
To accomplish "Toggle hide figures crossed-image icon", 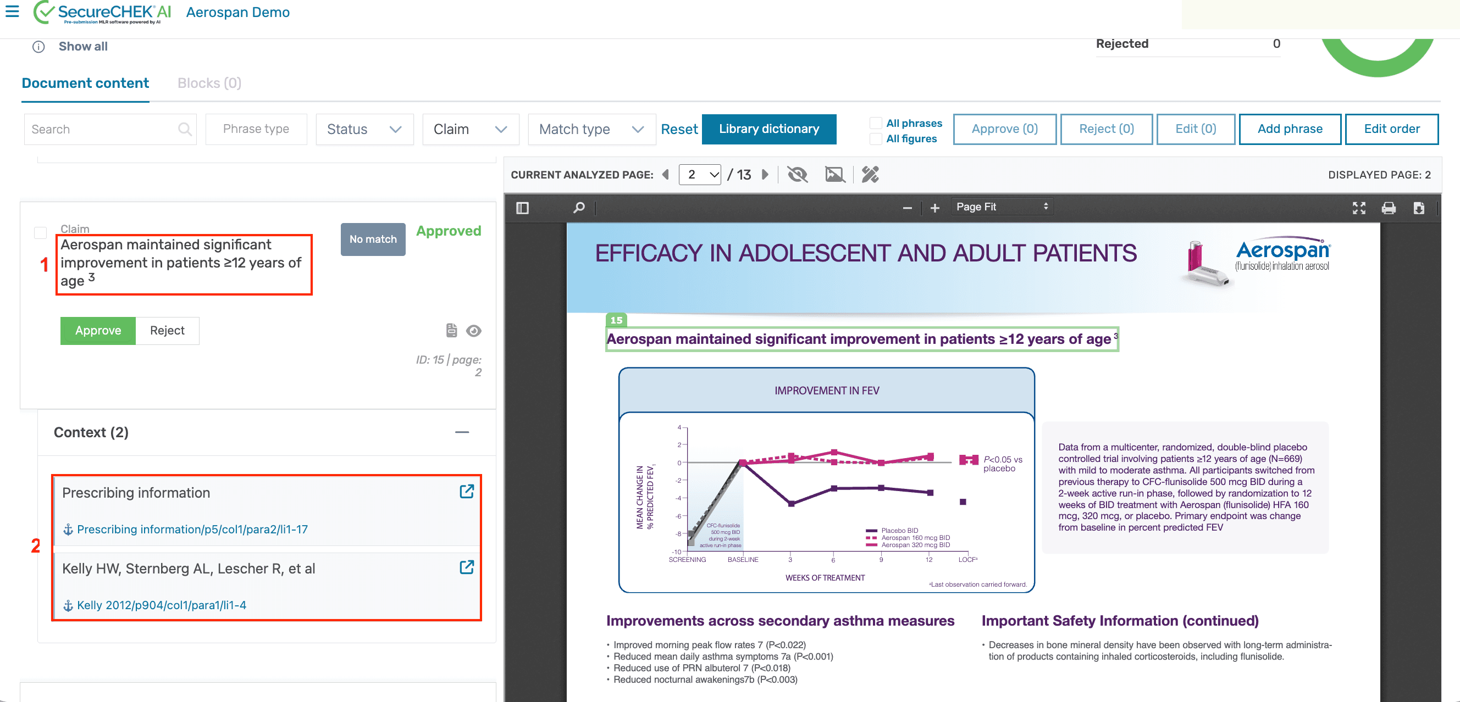I will (834, 174).
